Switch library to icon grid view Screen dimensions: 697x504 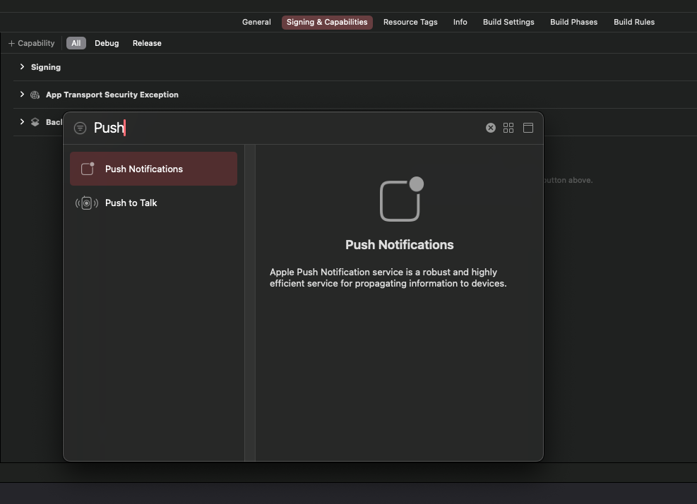(508, 128)
